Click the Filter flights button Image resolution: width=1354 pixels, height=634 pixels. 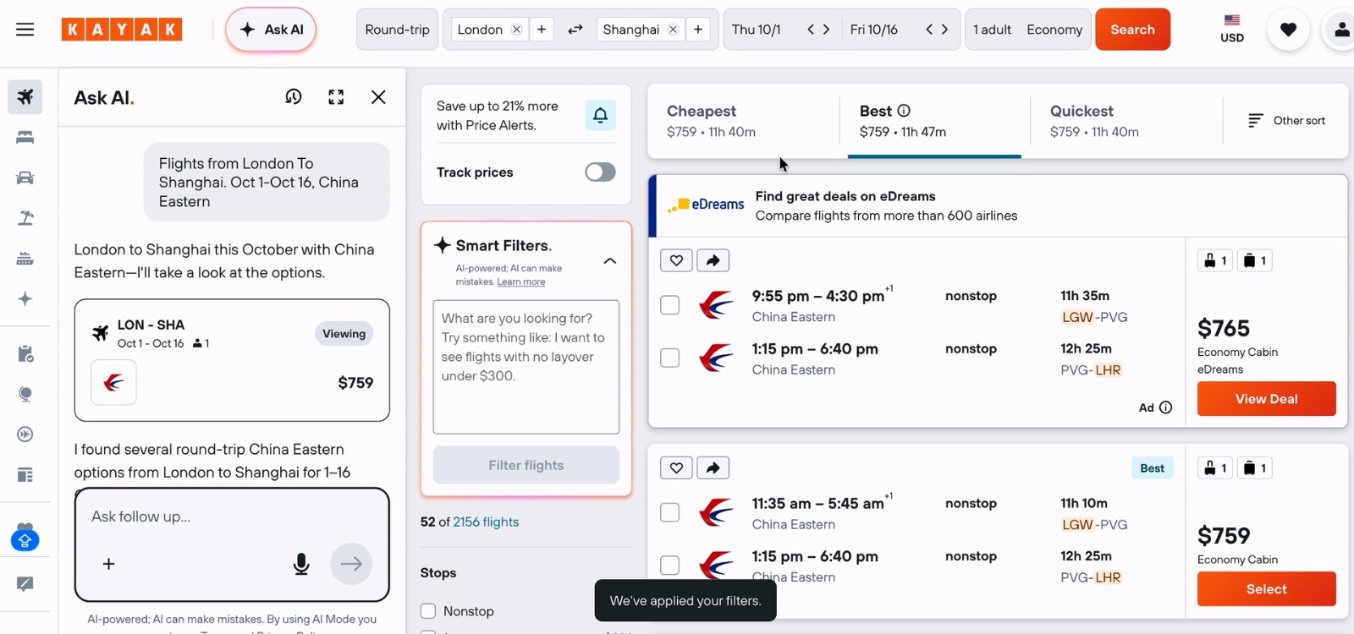click(526, 465)
